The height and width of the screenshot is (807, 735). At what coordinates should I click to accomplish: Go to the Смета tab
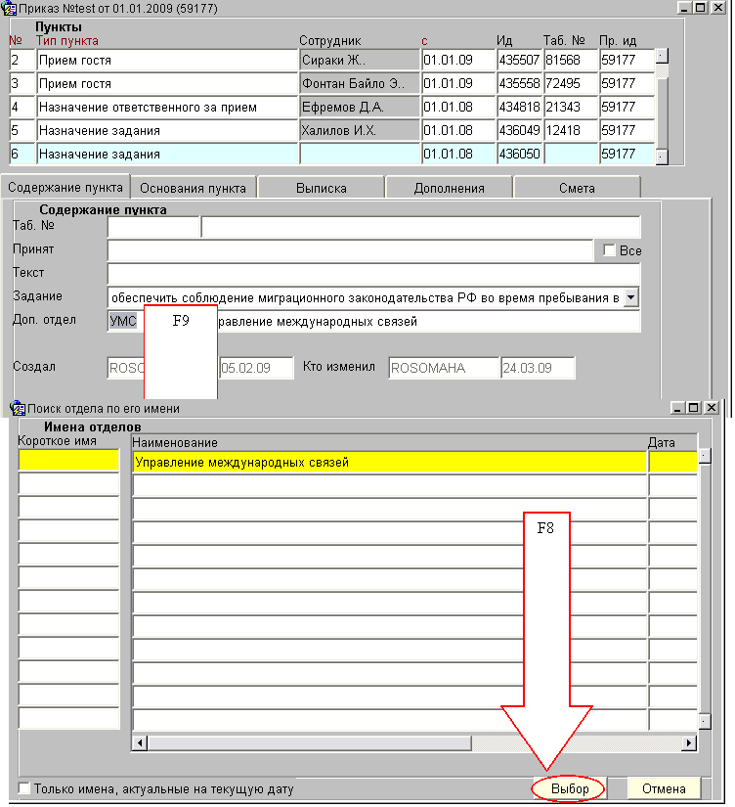pyautogui.click(x=577, y=188)
